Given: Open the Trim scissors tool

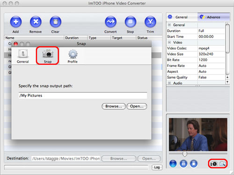Looking at the screenshot, I should click(x=150, y=22).
